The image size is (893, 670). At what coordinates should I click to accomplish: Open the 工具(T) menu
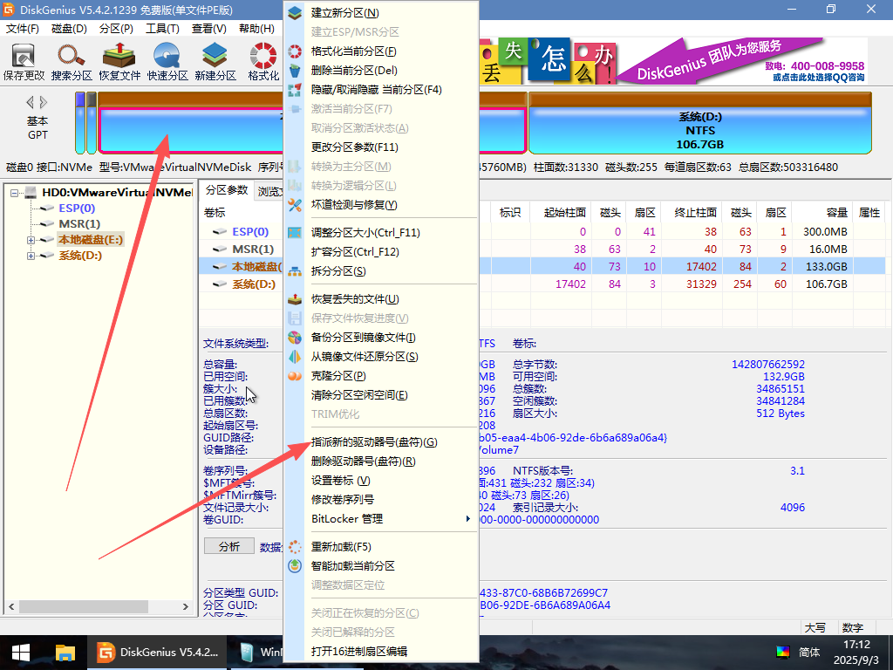click(162, 28)
